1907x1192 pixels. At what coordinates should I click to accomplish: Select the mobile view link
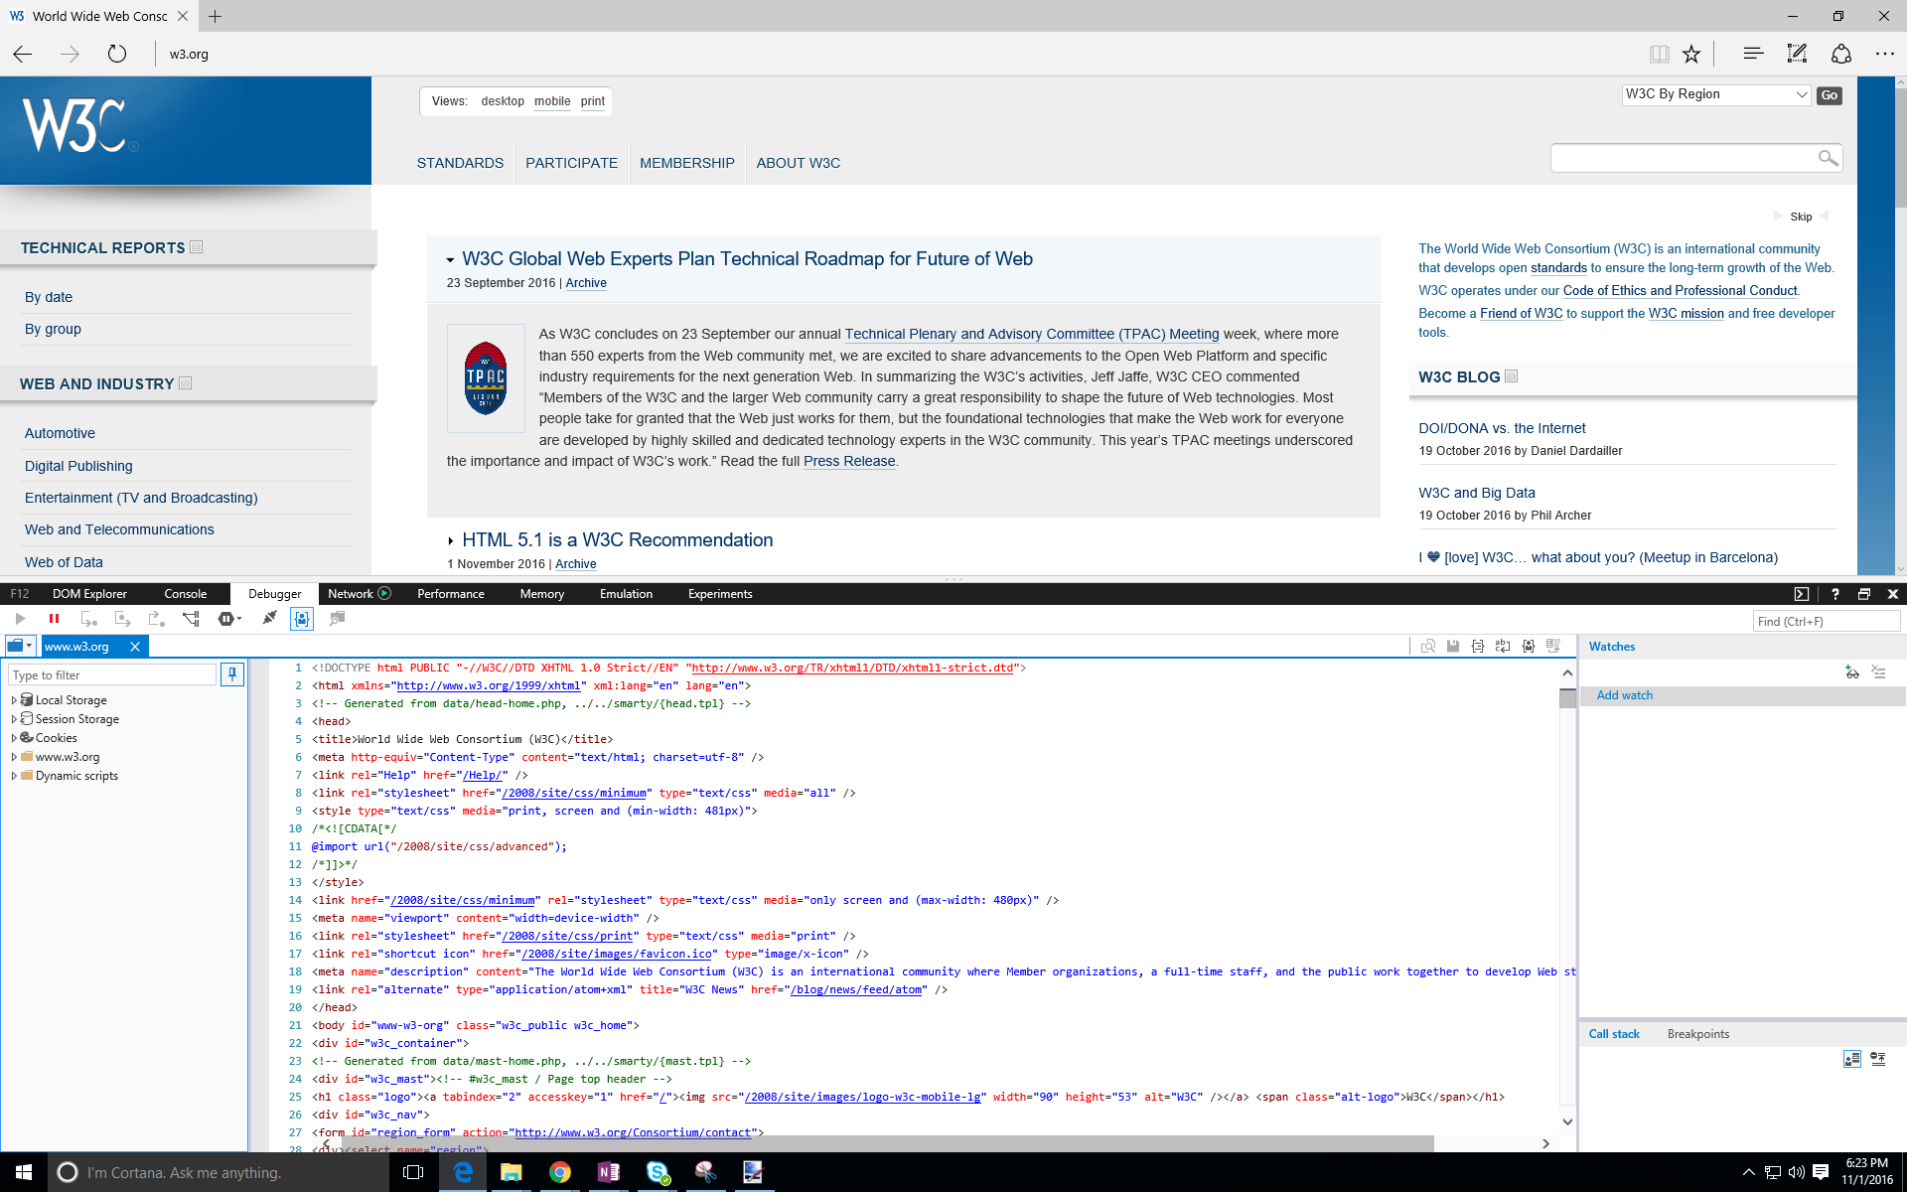(x=552, y=101)
